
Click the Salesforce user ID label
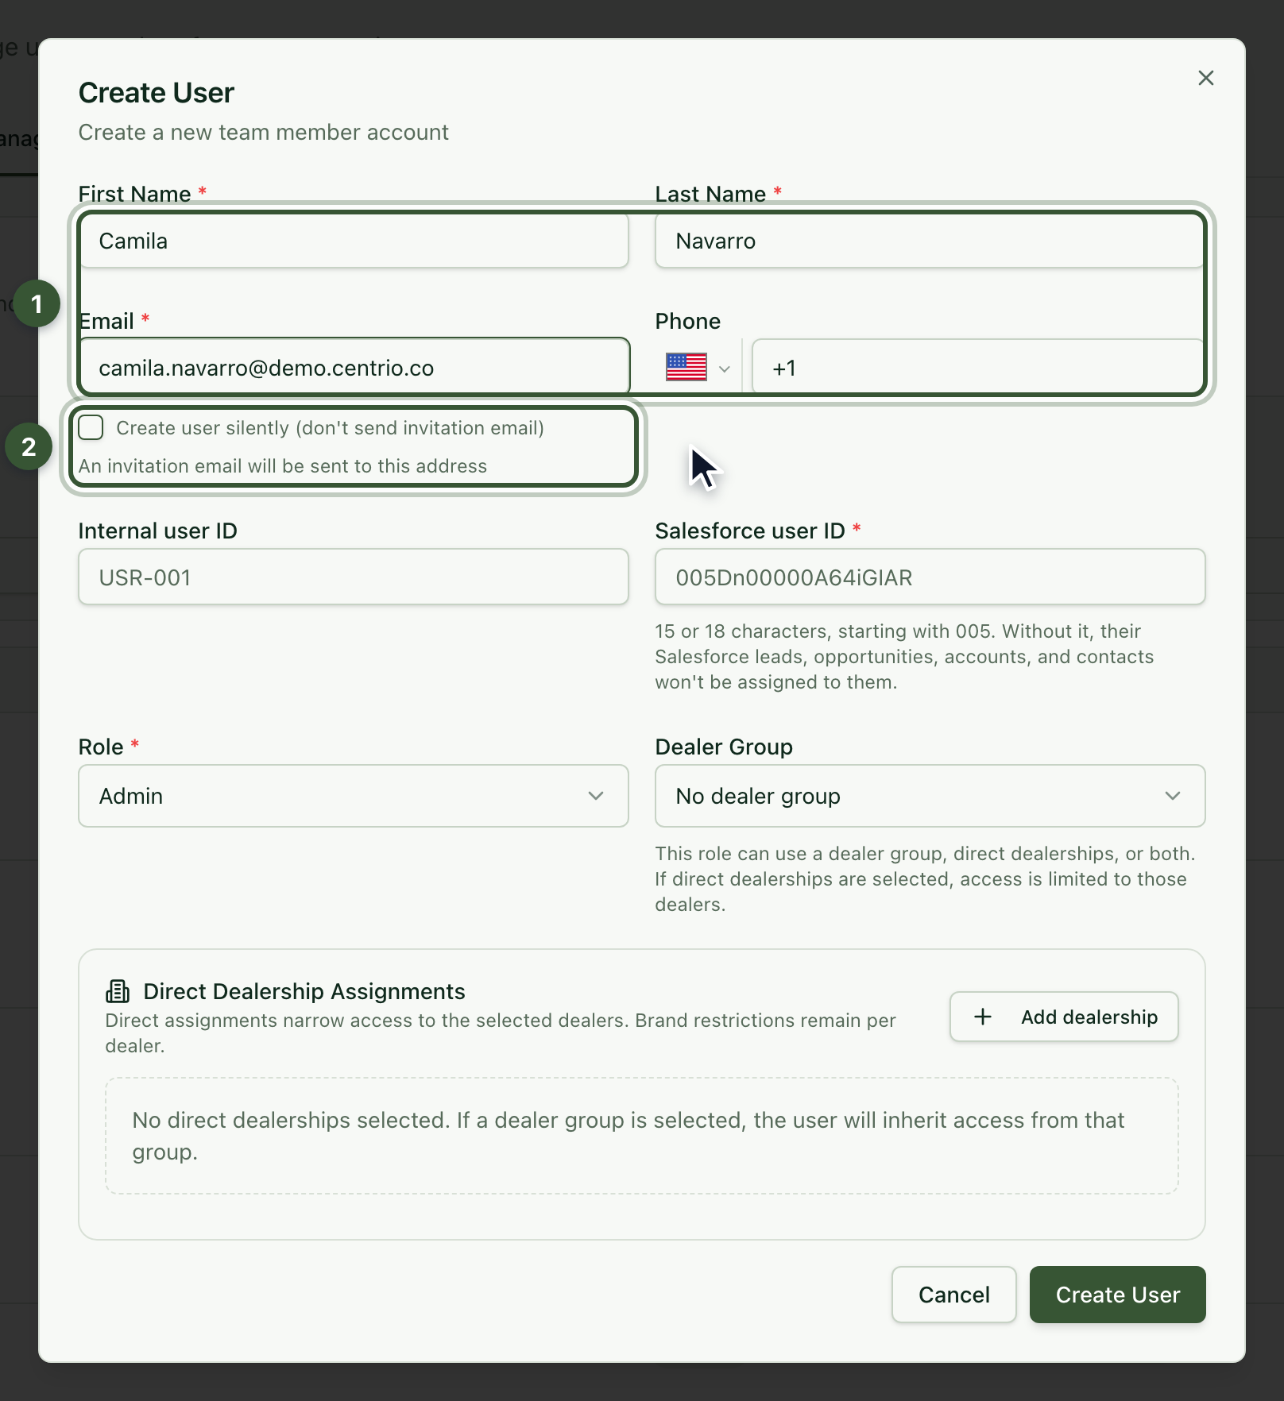coord(750,531)
